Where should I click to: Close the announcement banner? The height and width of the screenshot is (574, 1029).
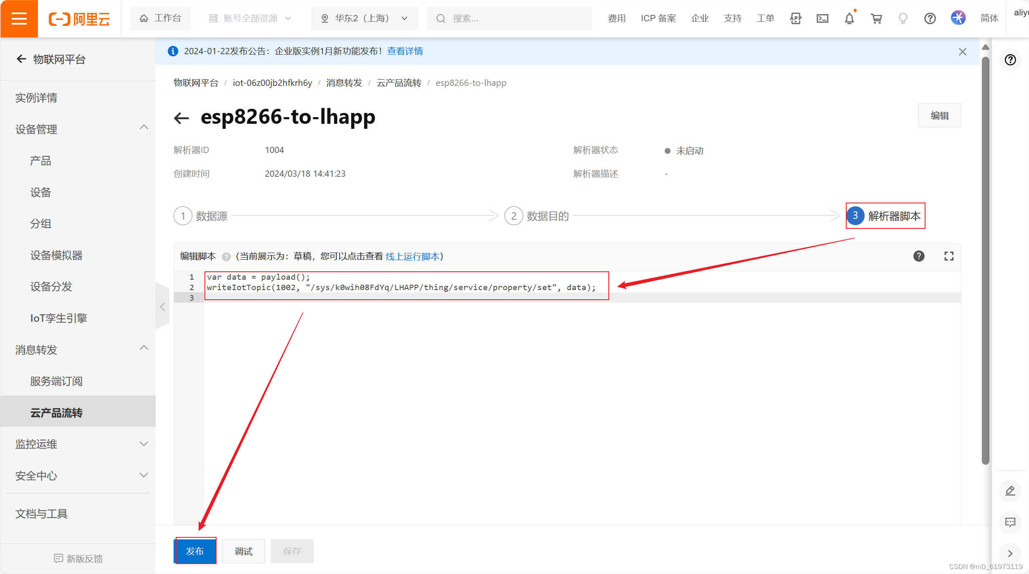[962, 52]
